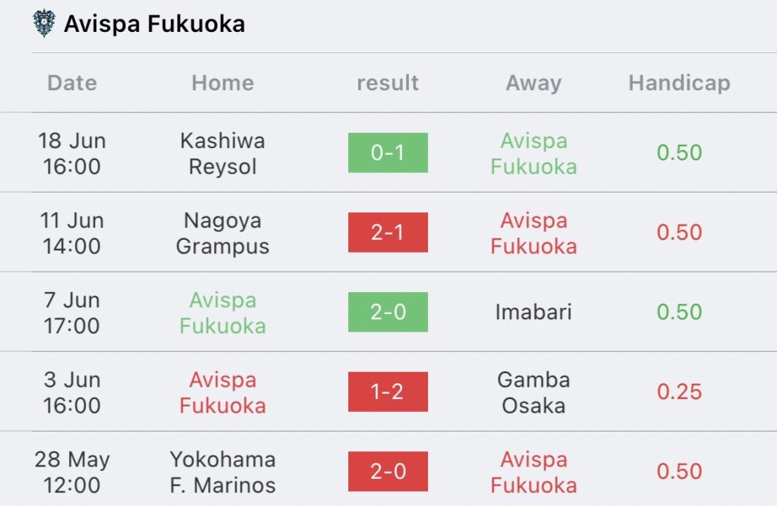Click the Away column header
The width and height of the screenshot is (777, 506).
pos(533,83)
